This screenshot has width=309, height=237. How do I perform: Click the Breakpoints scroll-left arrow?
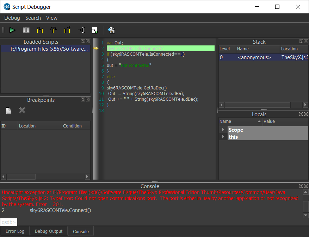click(4, 177)
